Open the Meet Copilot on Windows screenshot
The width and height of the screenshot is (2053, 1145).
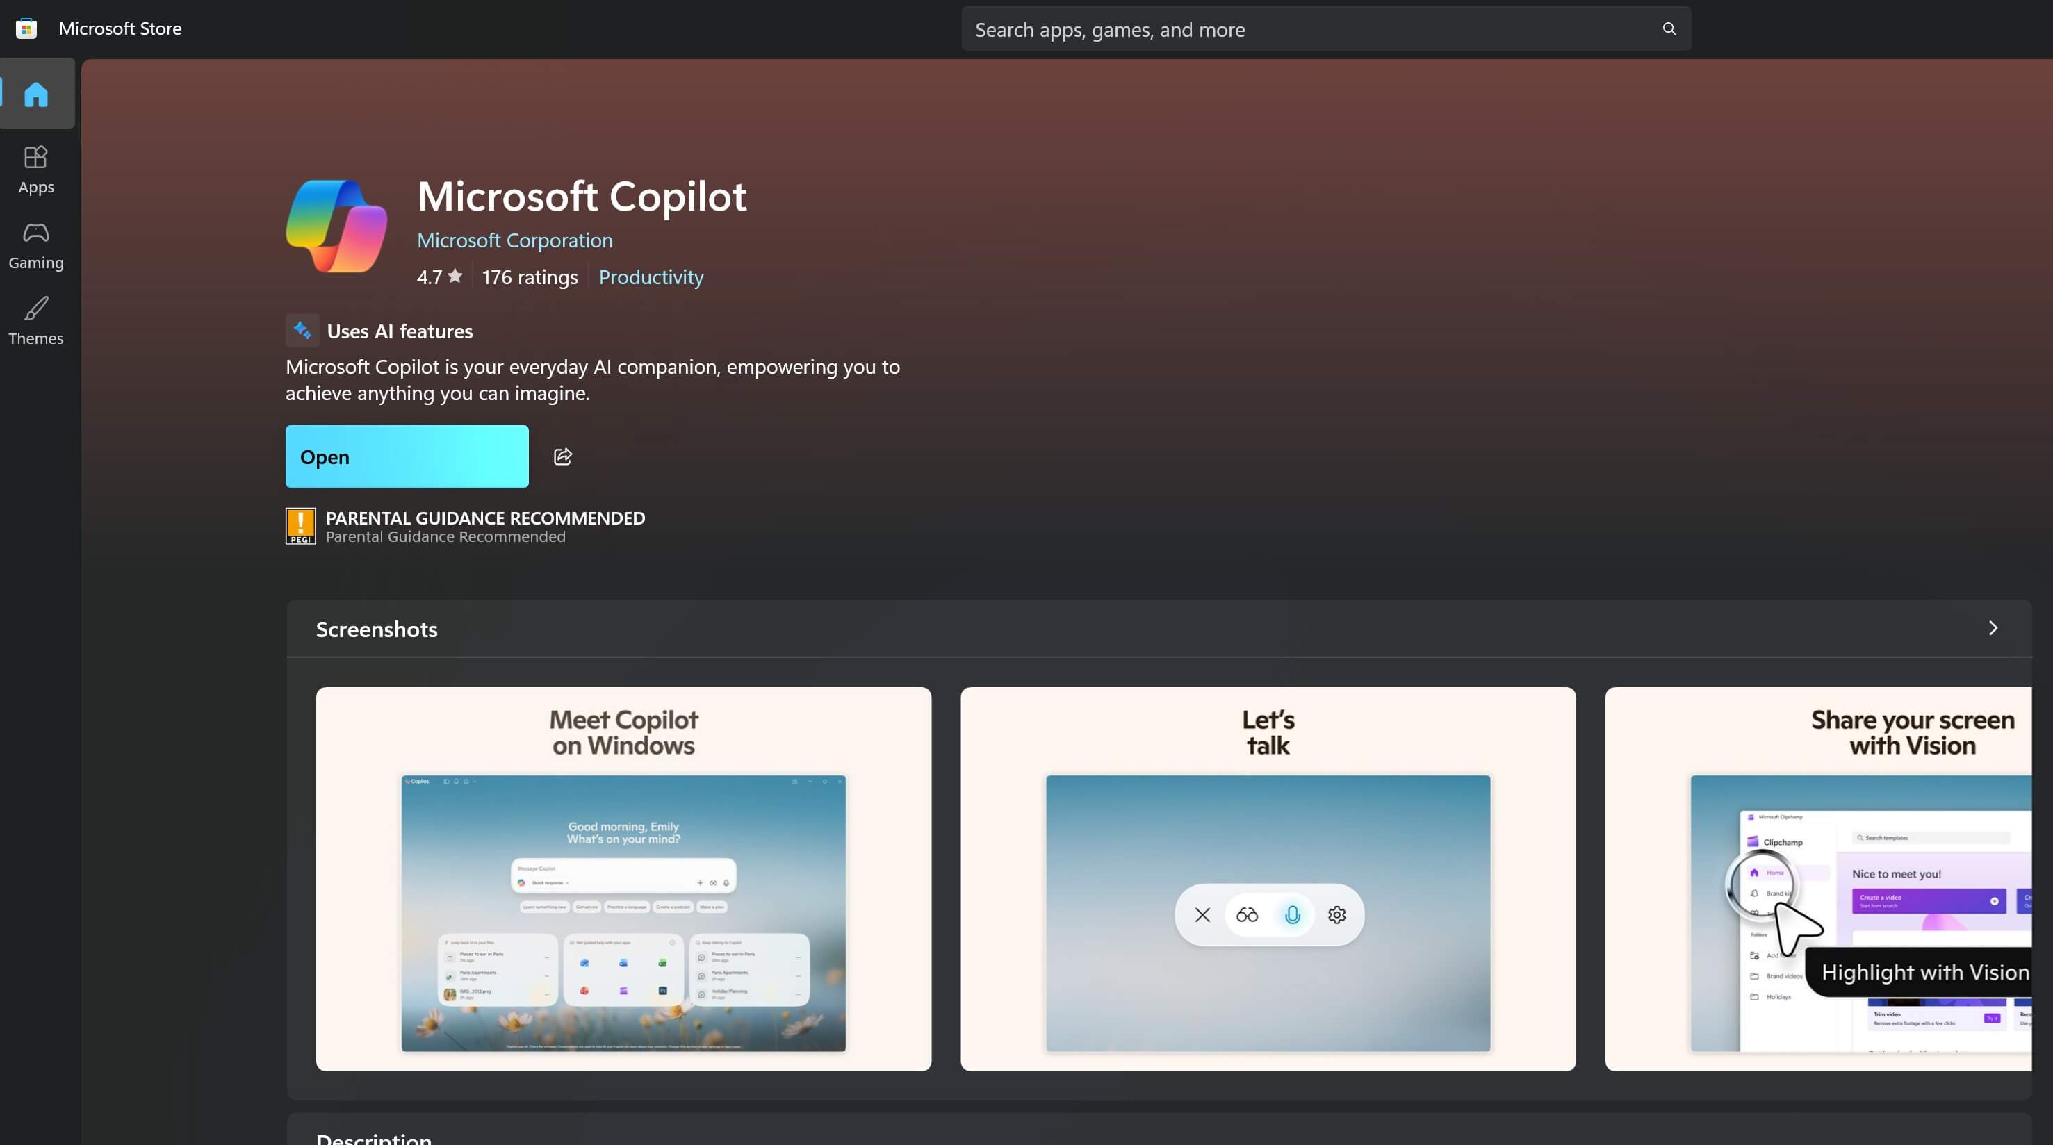(623, 879)
